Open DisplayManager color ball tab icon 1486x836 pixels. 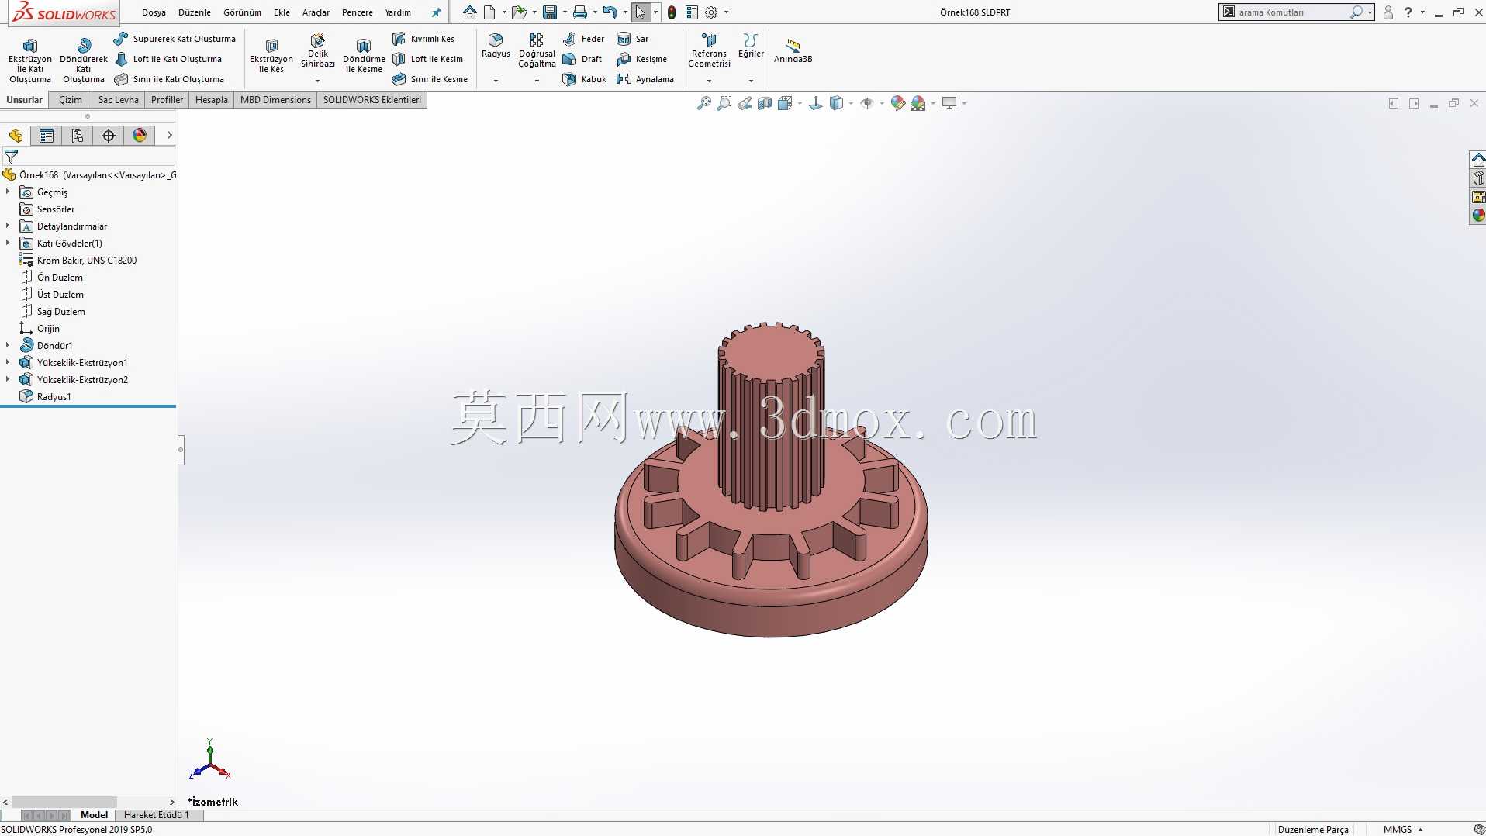tap(140, 136)
